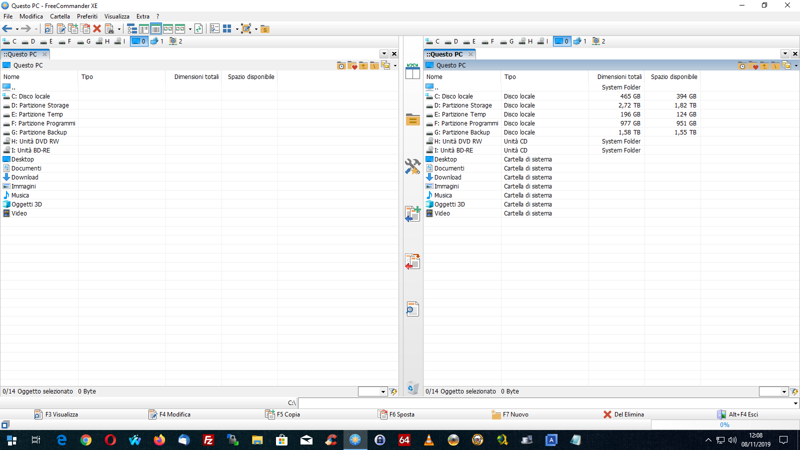
Task: Go back with the blue Back arrow
Action: (x=7, y=29)
